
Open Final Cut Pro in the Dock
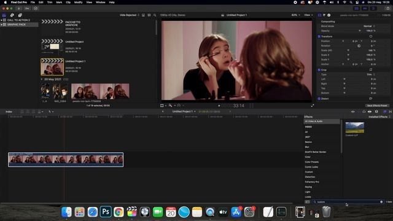(x=132, y=212)
